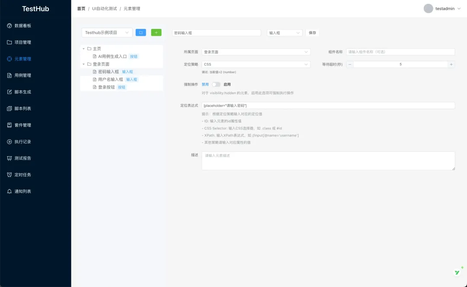This screenshot has width=467, height=287.
Task: Open the 定位策略 CSS dropdown
Action: point(256,64)
